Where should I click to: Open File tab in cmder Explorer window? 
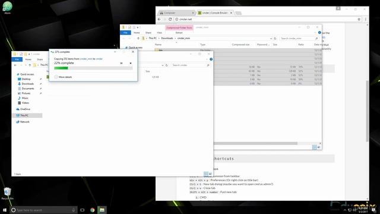(x=17, y=59)
